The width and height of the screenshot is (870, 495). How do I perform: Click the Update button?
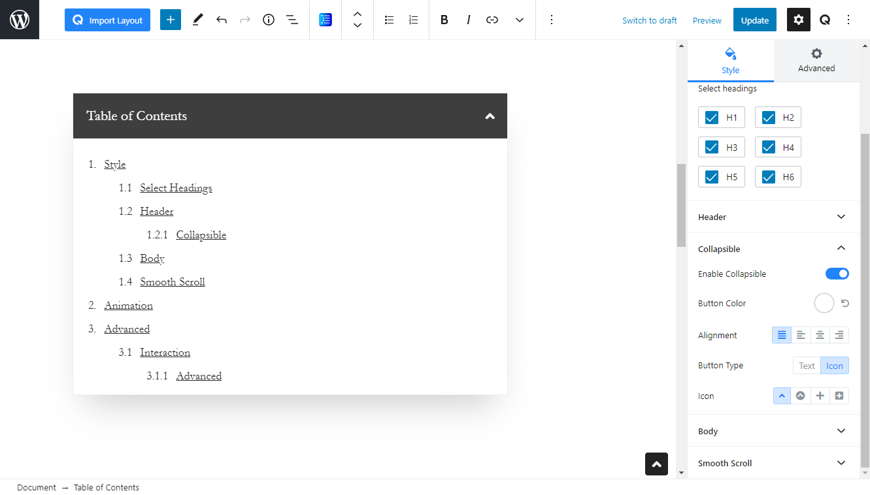pos(755,20)
